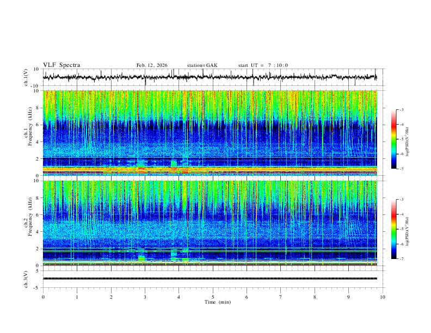The height and width of the screenshot is (333, 431).
Task: Click time axis tick label "1"
Action: (77, 297)
